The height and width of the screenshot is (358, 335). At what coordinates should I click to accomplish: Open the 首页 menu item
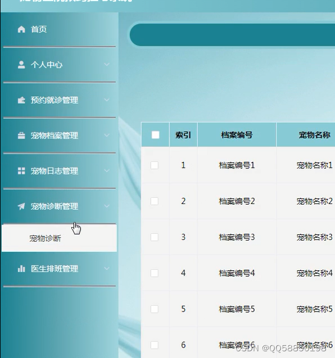(39, 29)
